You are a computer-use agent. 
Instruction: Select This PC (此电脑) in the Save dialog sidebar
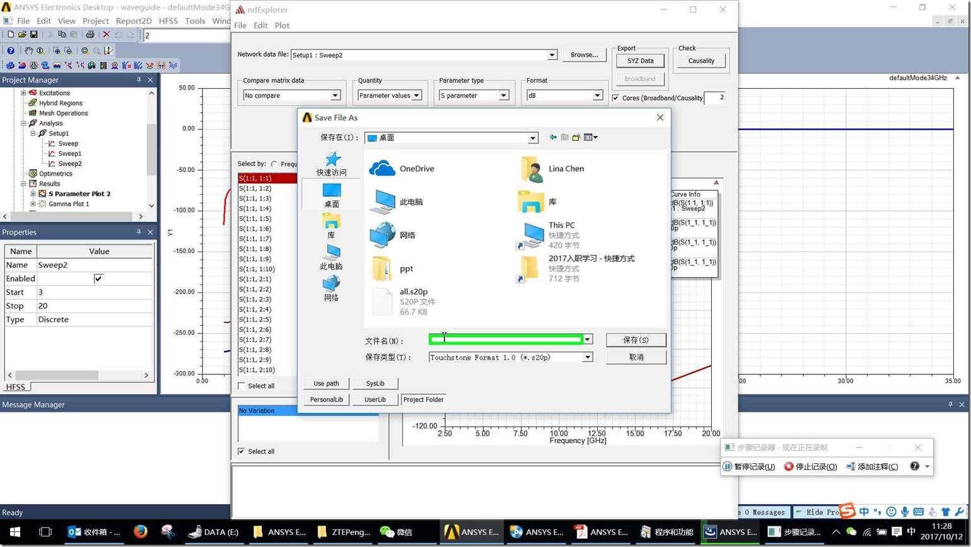332,258
